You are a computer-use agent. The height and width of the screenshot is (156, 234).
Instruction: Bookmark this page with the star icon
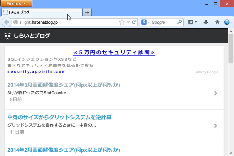coord(122,22)
